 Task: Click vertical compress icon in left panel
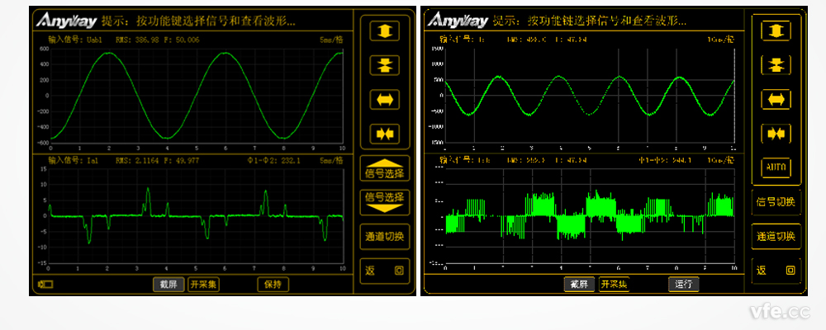385,65
